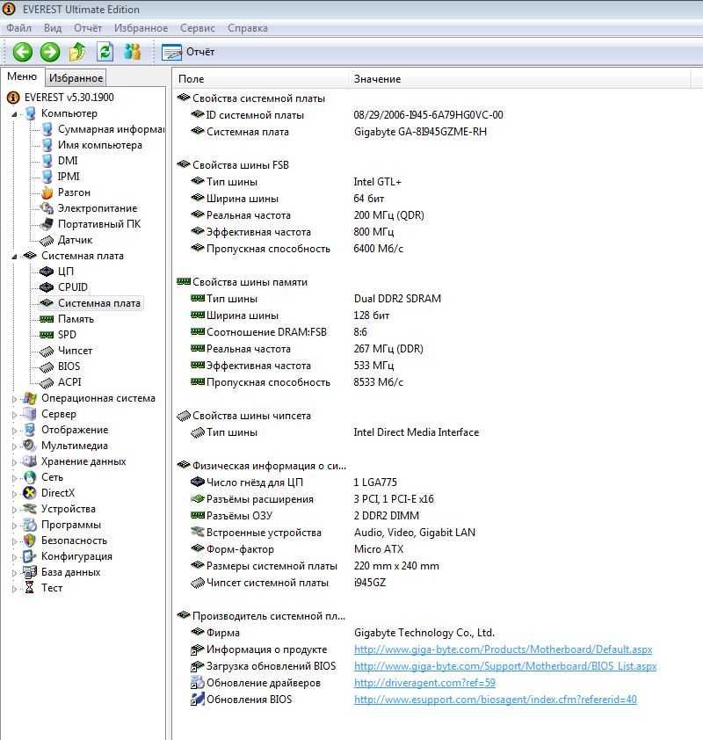Click the Сеть globe icon

[x=30, y=477]
